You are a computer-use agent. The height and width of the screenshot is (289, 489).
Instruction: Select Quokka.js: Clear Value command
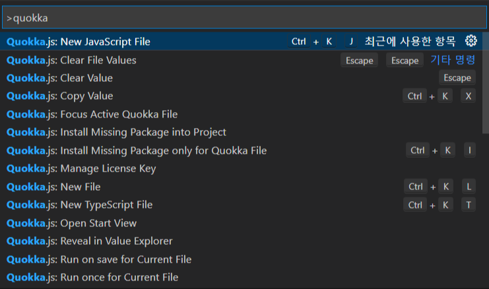point(241,78)
